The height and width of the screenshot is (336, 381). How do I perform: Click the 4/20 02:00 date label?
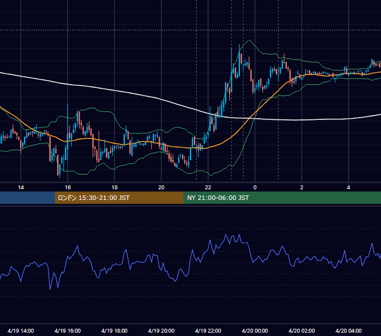point(301,330)
